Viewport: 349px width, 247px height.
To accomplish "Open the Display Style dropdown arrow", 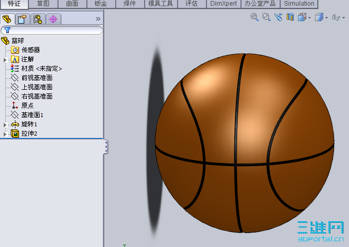I will pyautogui.click(x=326, y=18).
